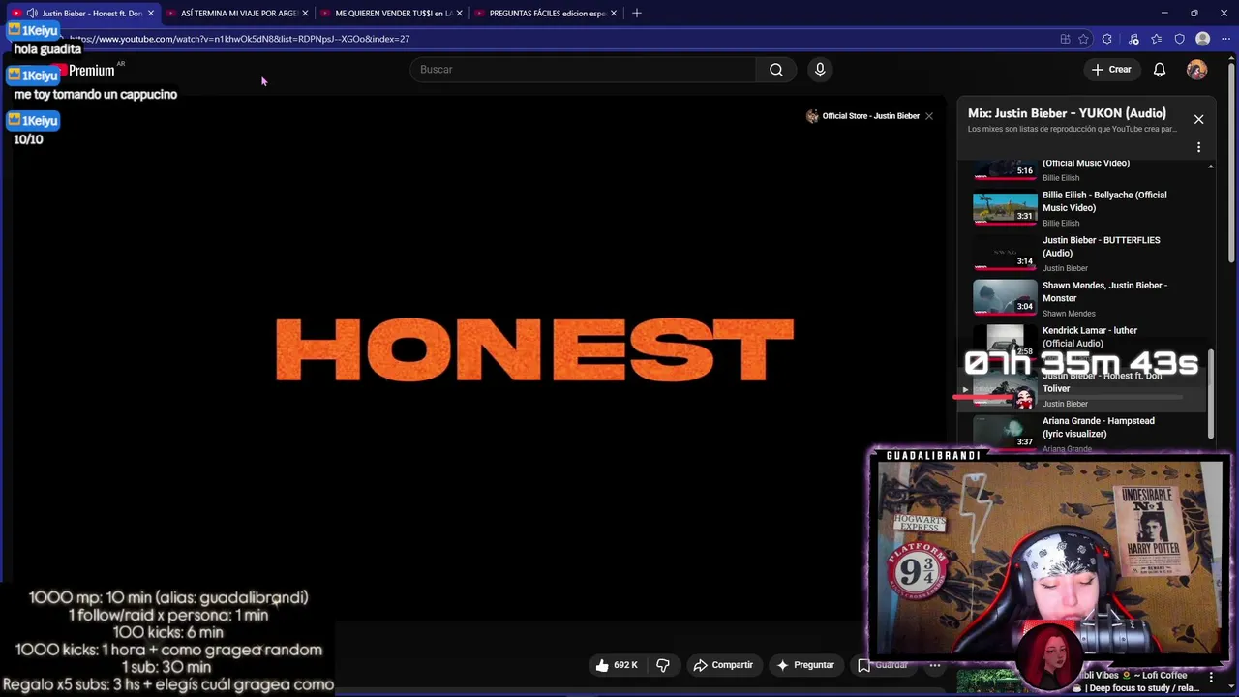Screen dimensions: 1239x697
Task: Save the video with the Guardar button
Action: [x=883, y=665]
